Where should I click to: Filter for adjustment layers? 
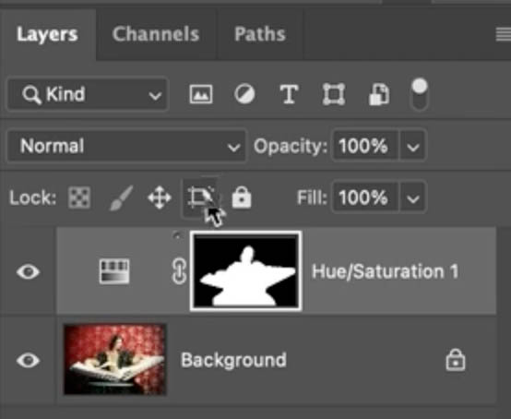[x=244, y=94]
